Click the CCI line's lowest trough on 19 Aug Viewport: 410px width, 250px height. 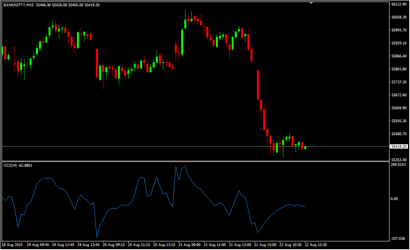(x=97, y=237)
